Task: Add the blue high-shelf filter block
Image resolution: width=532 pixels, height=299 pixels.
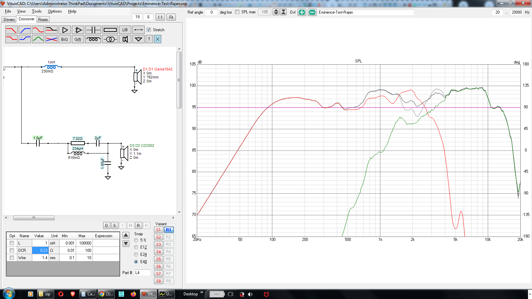Action: (x=25, y=39)
